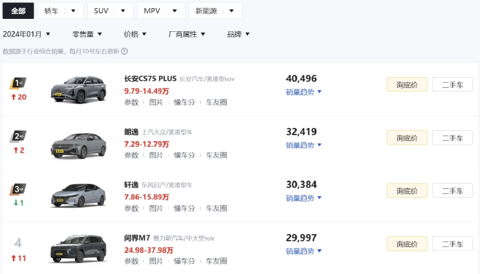Open 懂车分 for 问界M7
Image resolution: width=480 pixels, height=274 pixels.
tap(184, 261)
